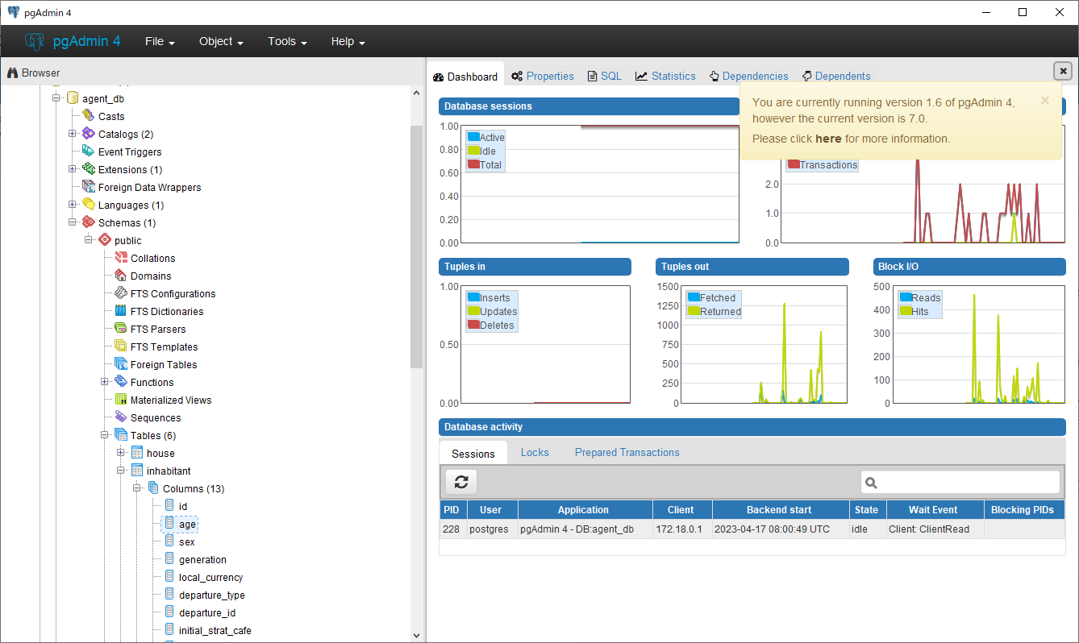Expand the Functions node

[105, 382]
